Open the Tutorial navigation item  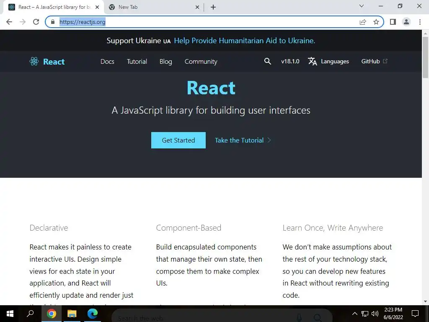(x=137, y=62)
